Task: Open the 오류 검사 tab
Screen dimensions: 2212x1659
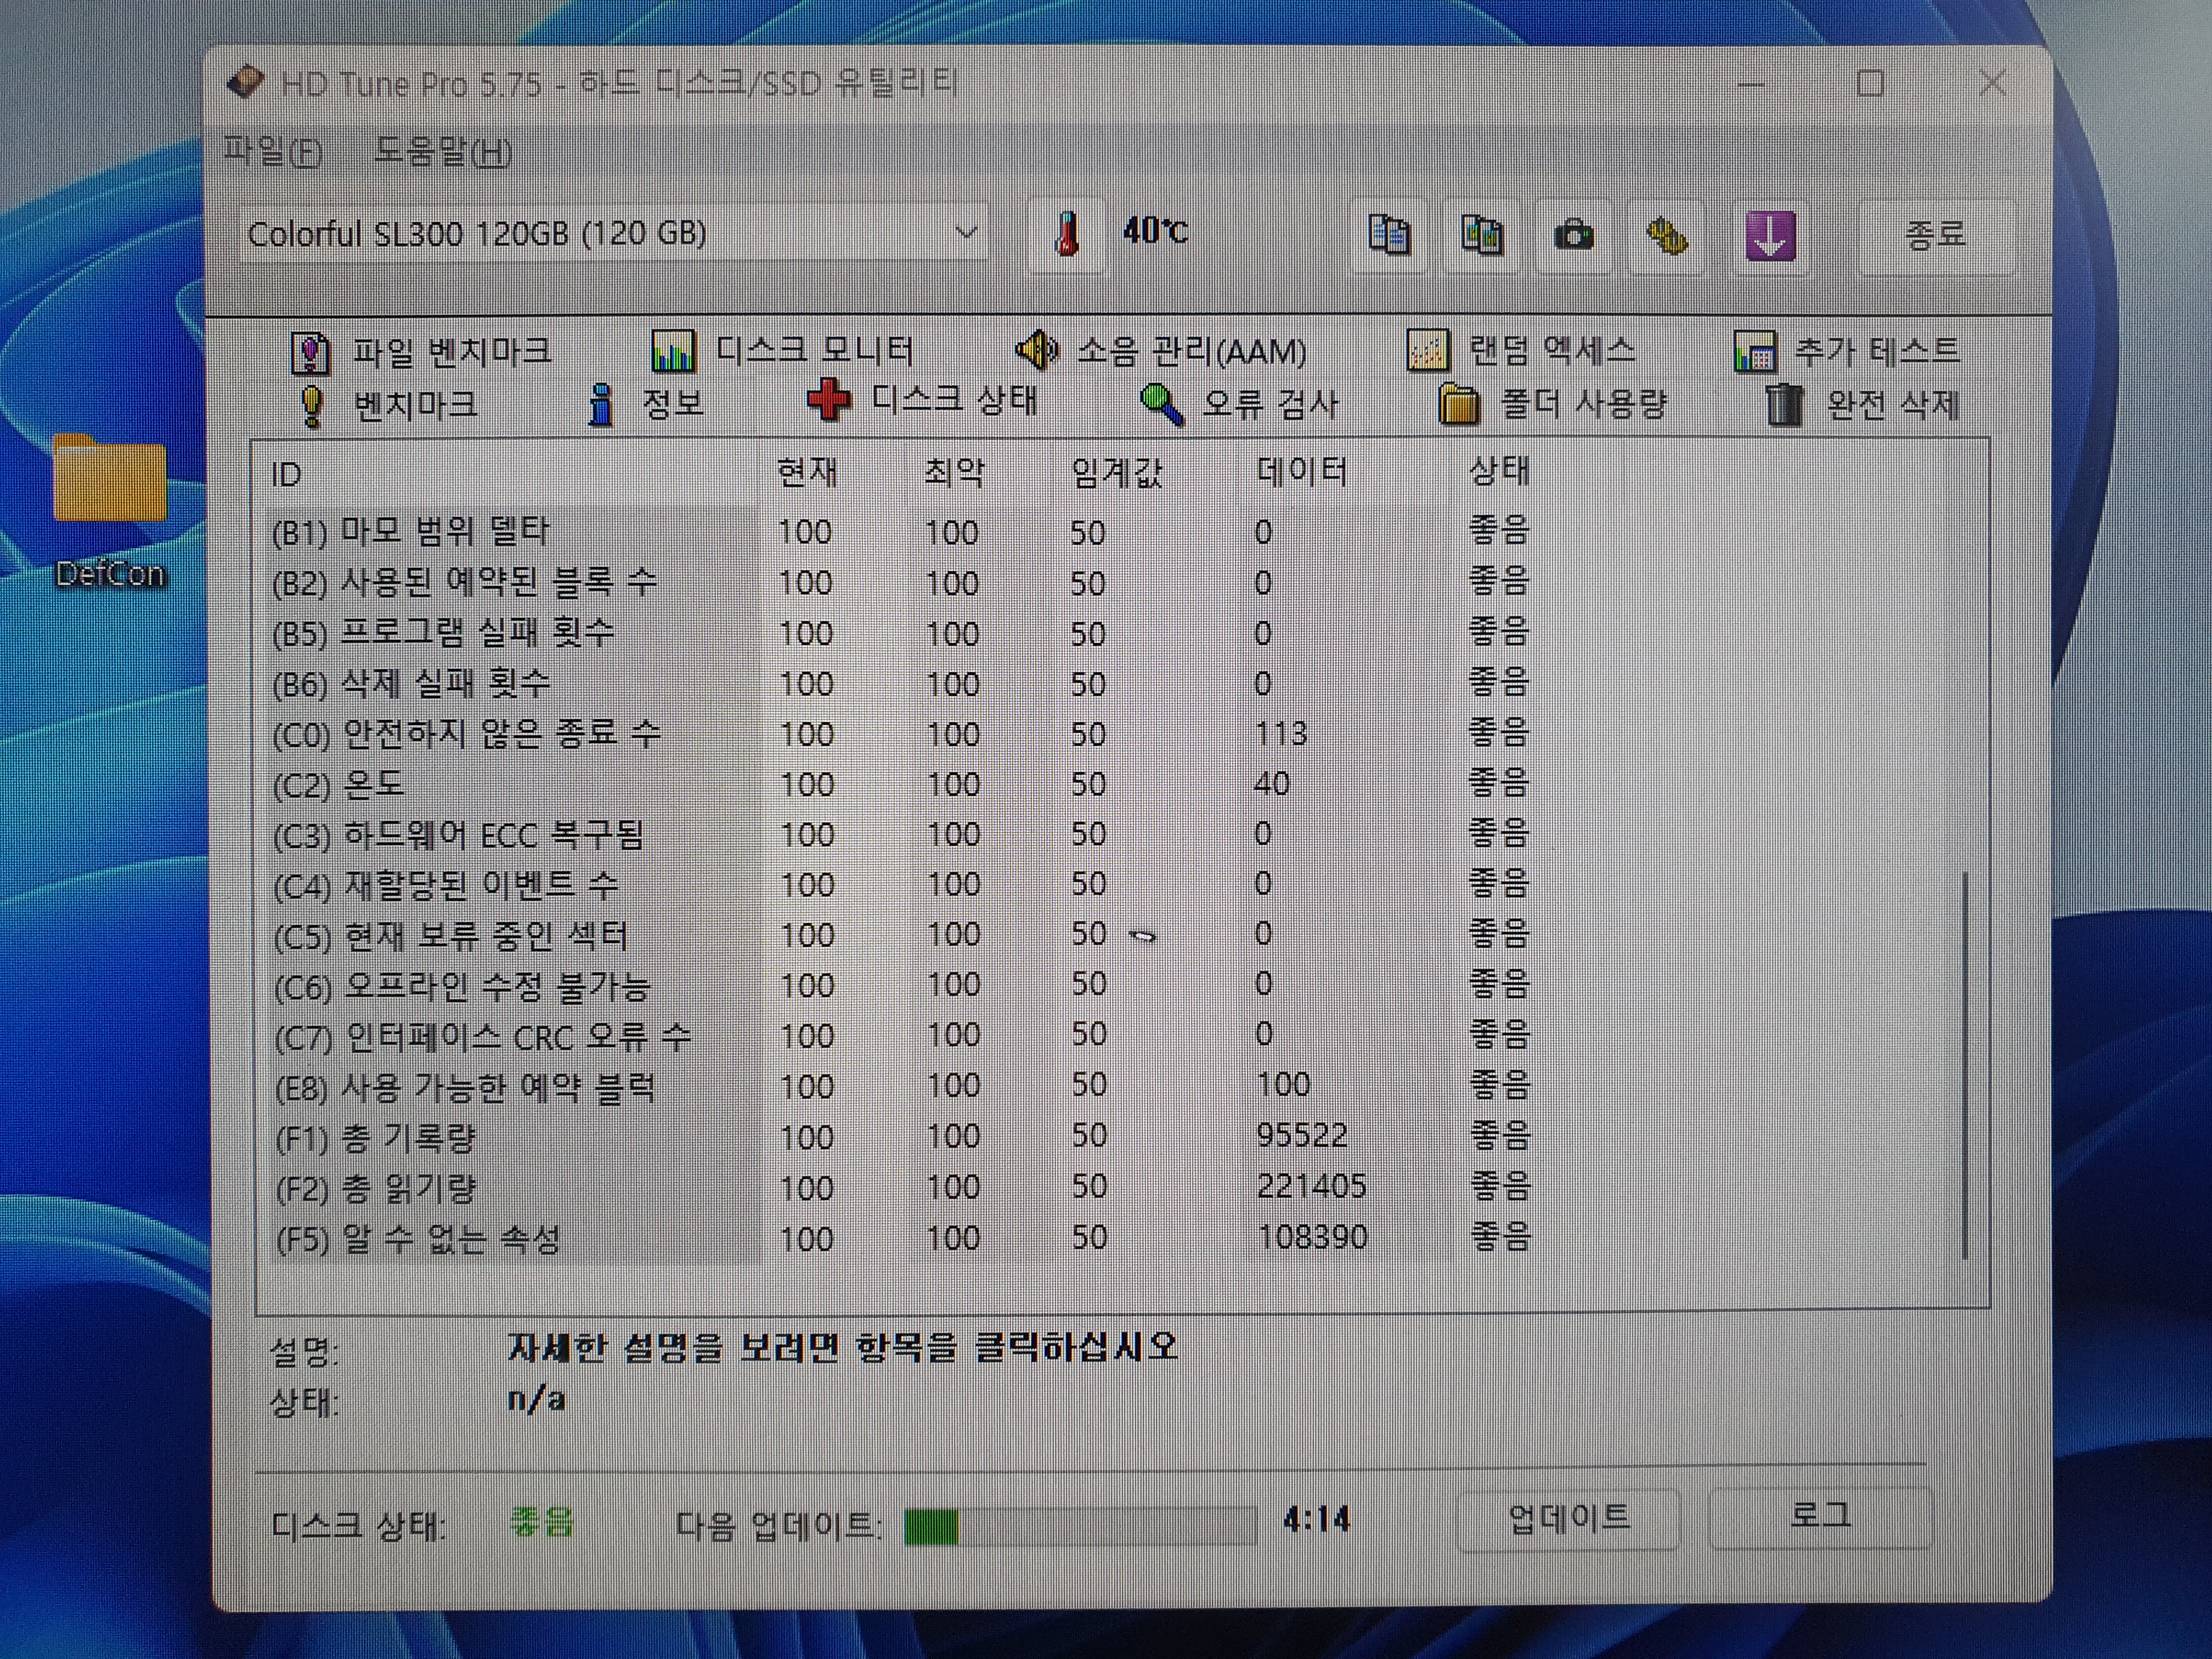Action: (1239, 404)
